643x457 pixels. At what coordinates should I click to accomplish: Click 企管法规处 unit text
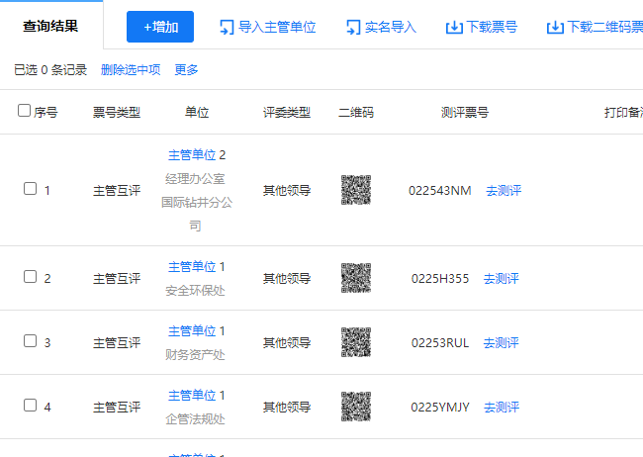click(x=195, y=419)
